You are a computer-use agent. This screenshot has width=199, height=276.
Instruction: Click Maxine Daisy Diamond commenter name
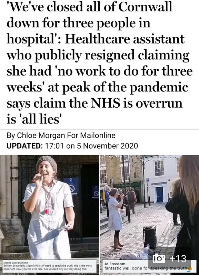[x=16, y=263]
